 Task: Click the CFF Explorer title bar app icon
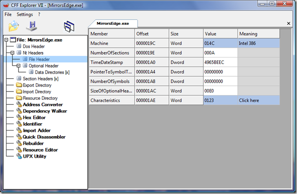point(6,5)
